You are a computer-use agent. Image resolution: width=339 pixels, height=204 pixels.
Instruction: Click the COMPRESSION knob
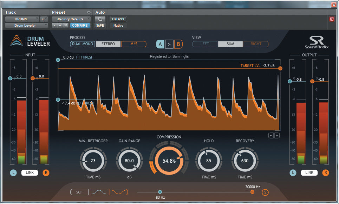tap(169, 161)
